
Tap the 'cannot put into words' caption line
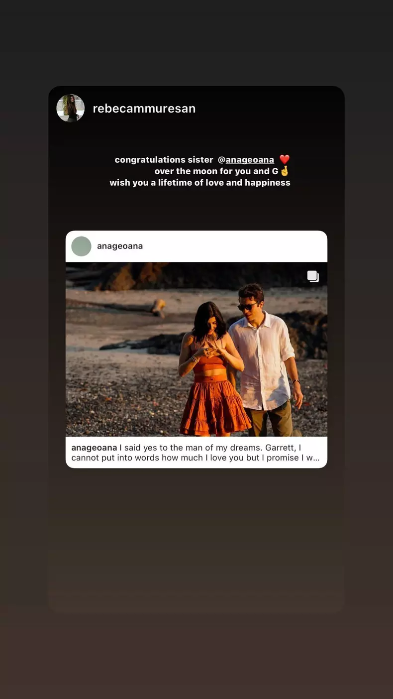pyautogui.click(x=195, y=459)
